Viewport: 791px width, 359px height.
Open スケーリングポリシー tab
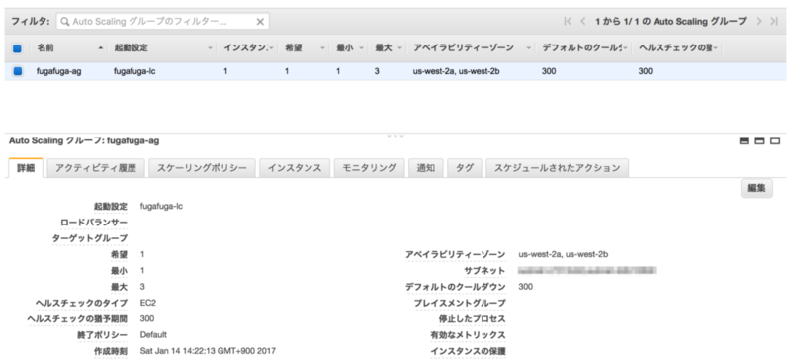point(203,168)
